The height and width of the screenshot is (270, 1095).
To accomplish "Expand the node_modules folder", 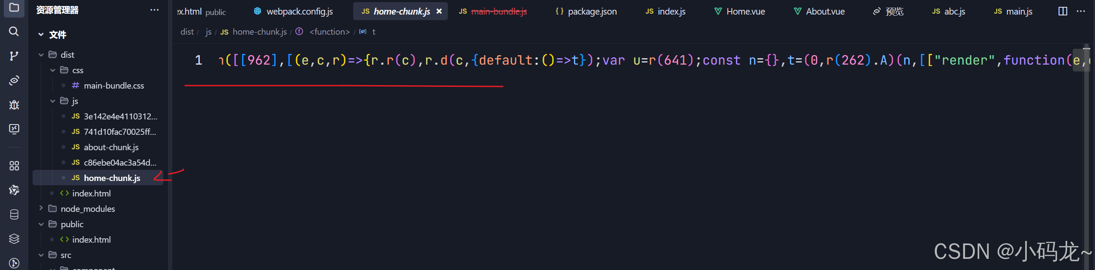I will (x=41, y=208).
